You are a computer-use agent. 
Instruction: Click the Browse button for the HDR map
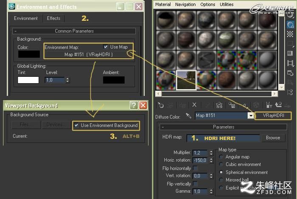tap(273, 138)
